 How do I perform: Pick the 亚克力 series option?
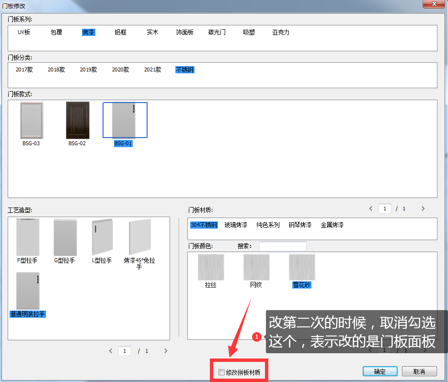(x=281, y=32)
